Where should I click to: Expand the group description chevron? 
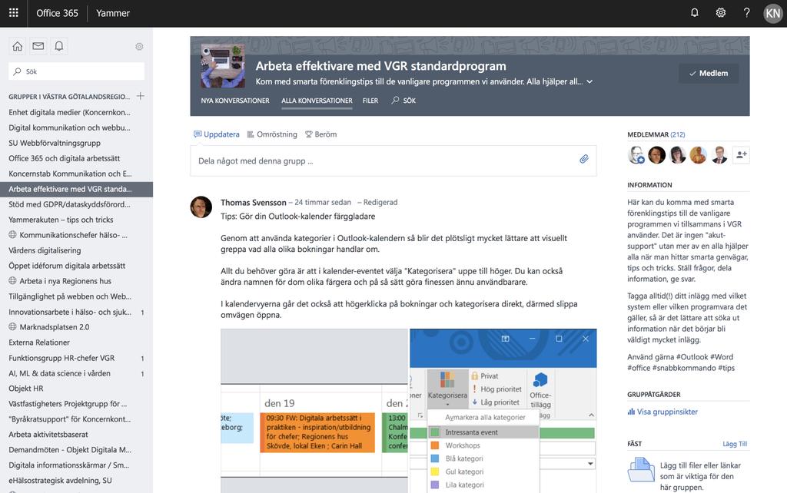589,81
